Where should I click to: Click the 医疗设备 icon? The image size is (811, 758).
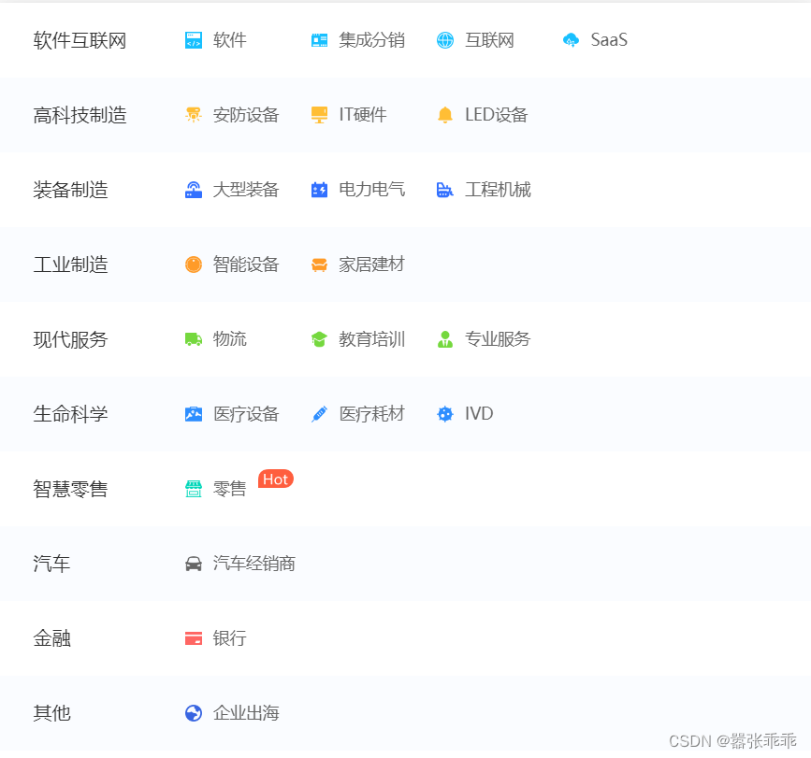(x=194, y=414)
